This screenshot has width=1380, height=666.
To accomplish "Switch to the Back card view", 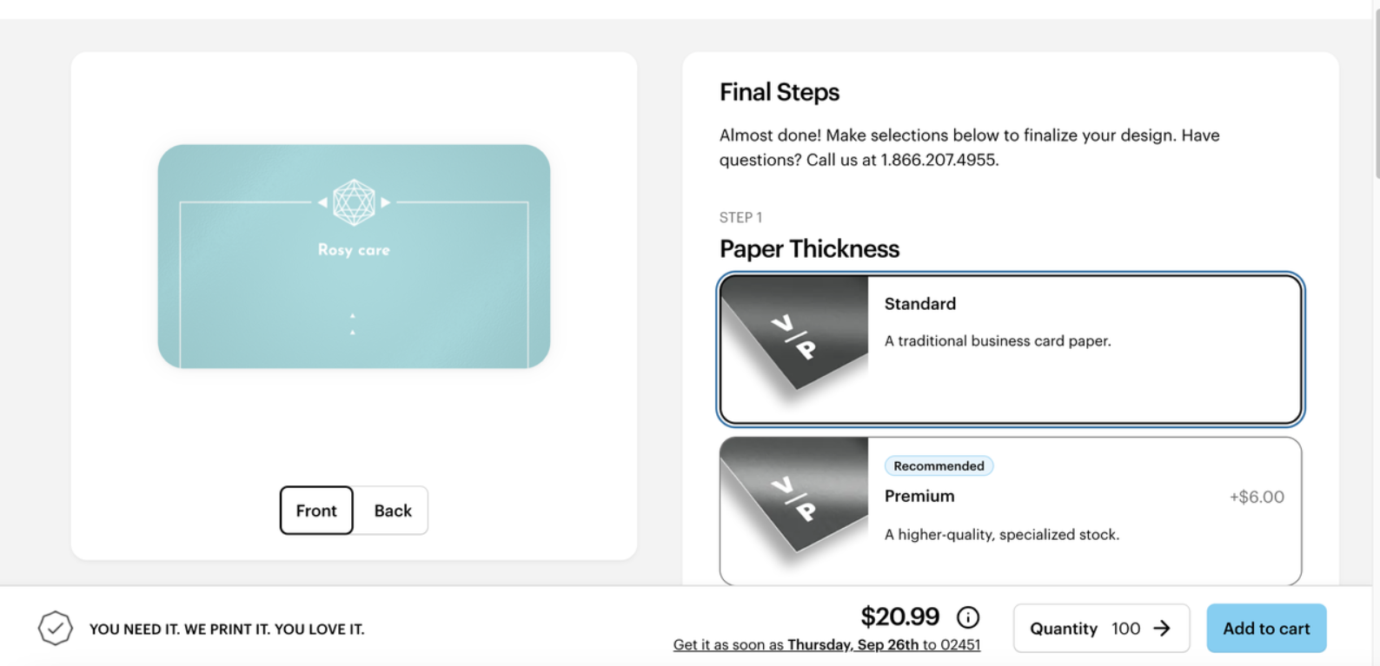I will 393,511.
